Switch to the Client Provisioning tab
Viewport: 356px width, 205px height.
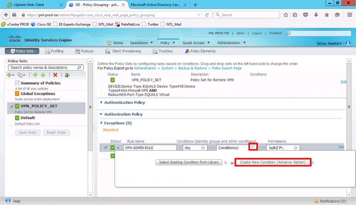[123, 51]
